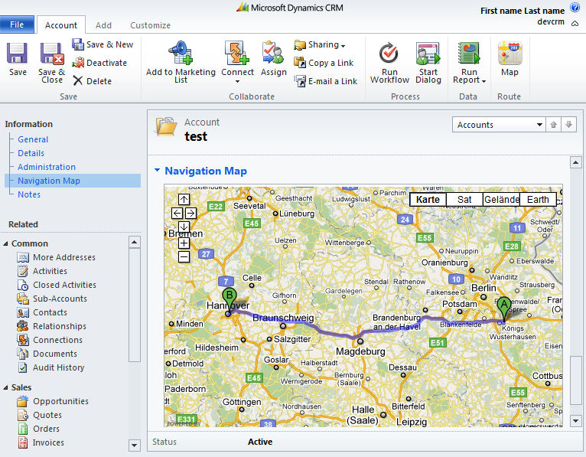
Task: Click related list scrollbar down arrow
Action: (134, 446)
